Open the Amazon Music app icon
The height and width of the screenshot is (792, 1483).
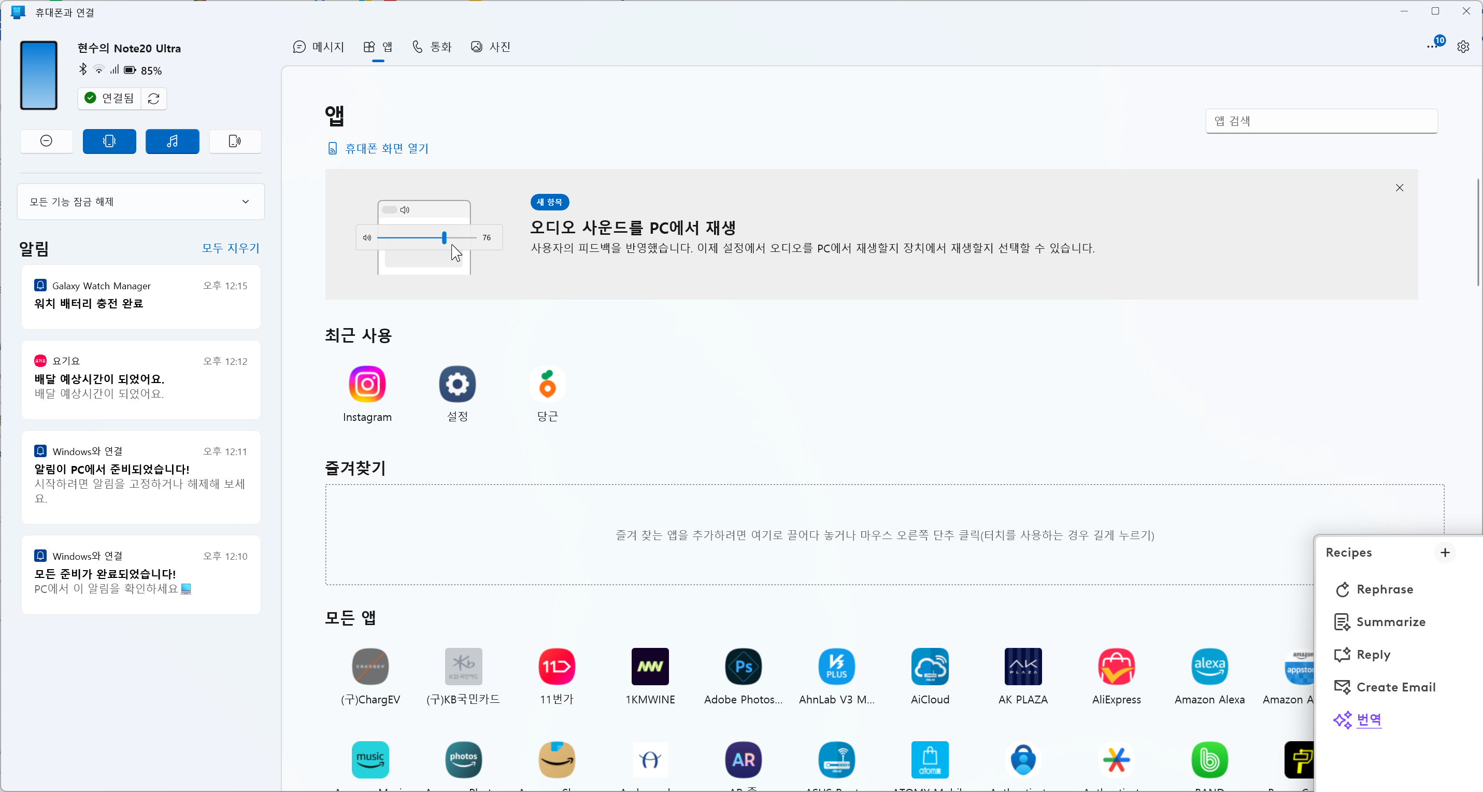click(370, 760)
